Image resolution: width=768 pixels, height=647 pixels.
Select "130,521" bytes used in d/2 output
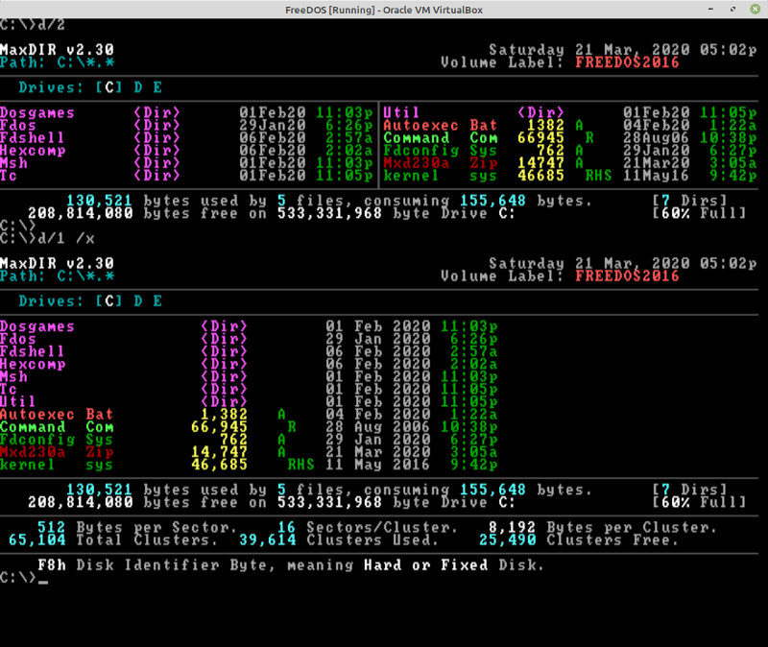pyautogui.click(x=100, y=201)
